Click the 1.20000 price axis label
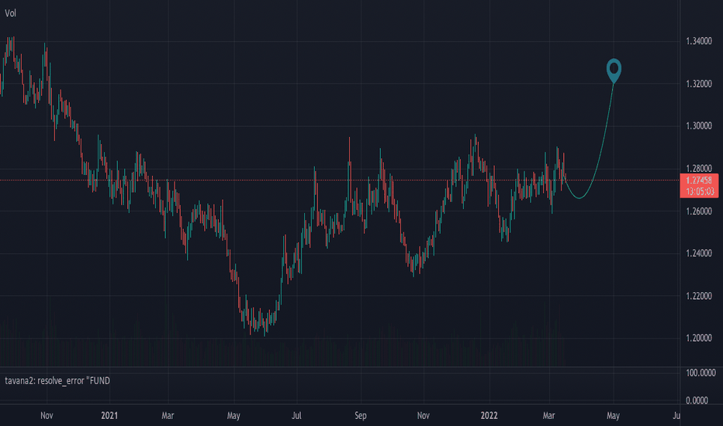 (698, 338)
